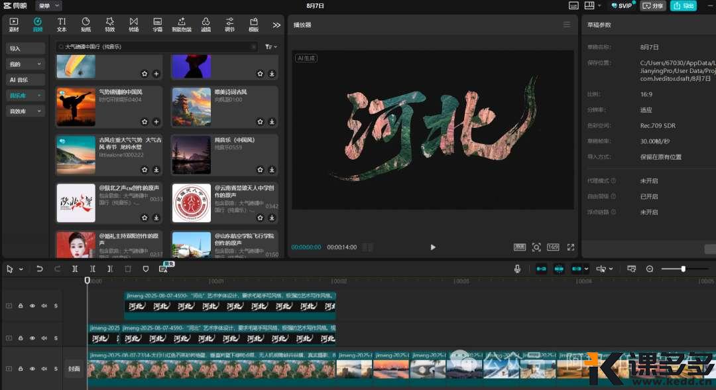The width and height of the screenshot is (716, 390).
Task: Preview the 气势磅礴的中国风 kung-fu thumbnail
Action: point(76,107)
